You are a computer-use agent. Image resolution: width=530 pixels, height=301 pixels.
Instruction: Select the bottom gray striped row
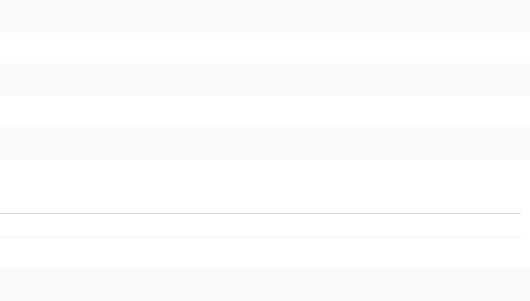click(x=265, y=285)
